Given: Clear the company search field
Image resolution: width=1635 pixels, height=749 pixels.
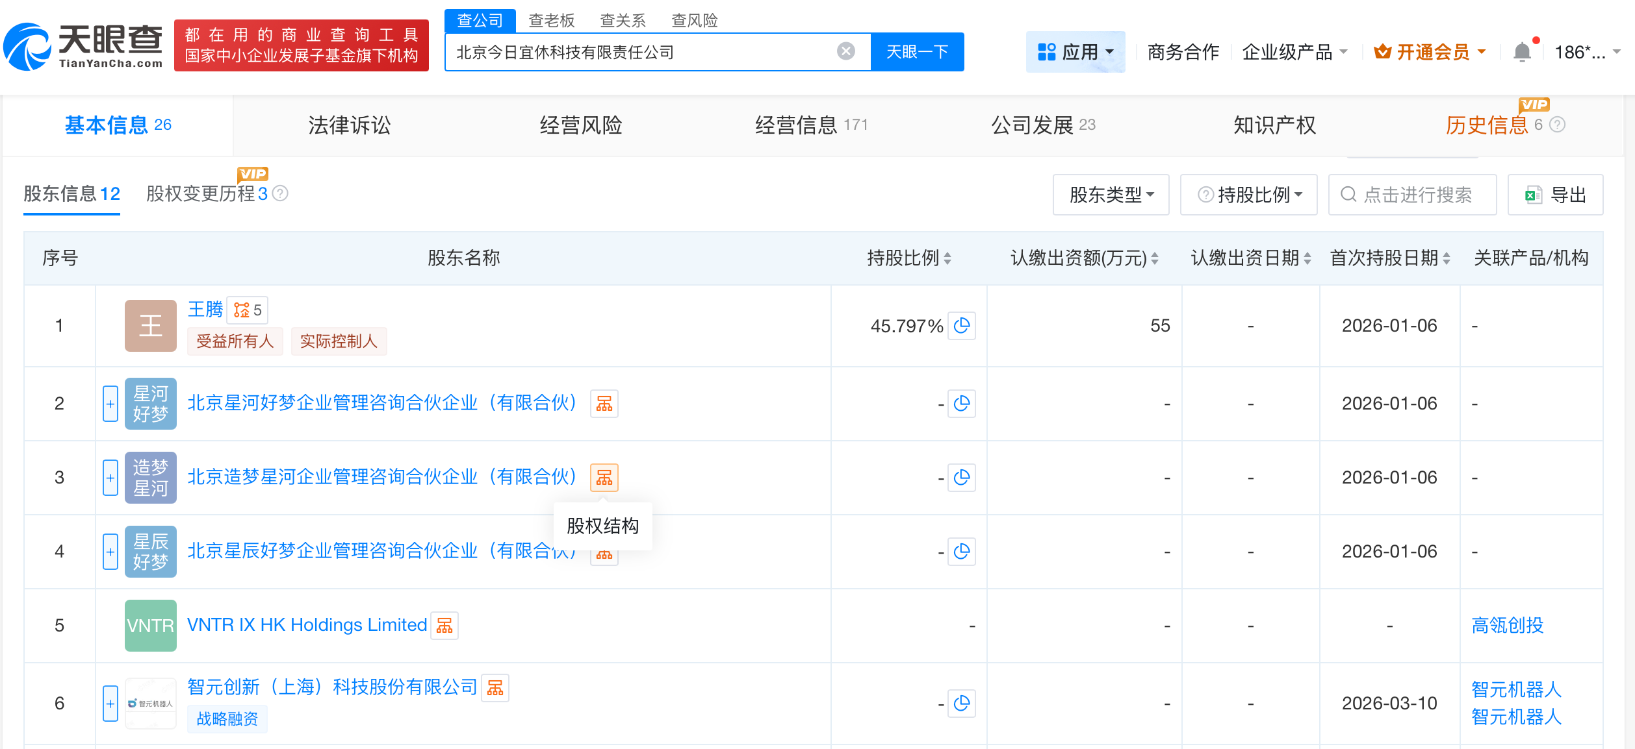Looking at the screenshot, I should coord(845,51).
